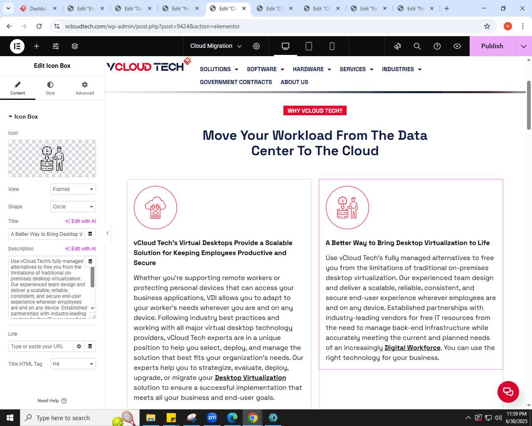Open Zoom from the taskbar
Image resolution: width=532 pixels, height=426 pixels.
(x=212, y=418)
